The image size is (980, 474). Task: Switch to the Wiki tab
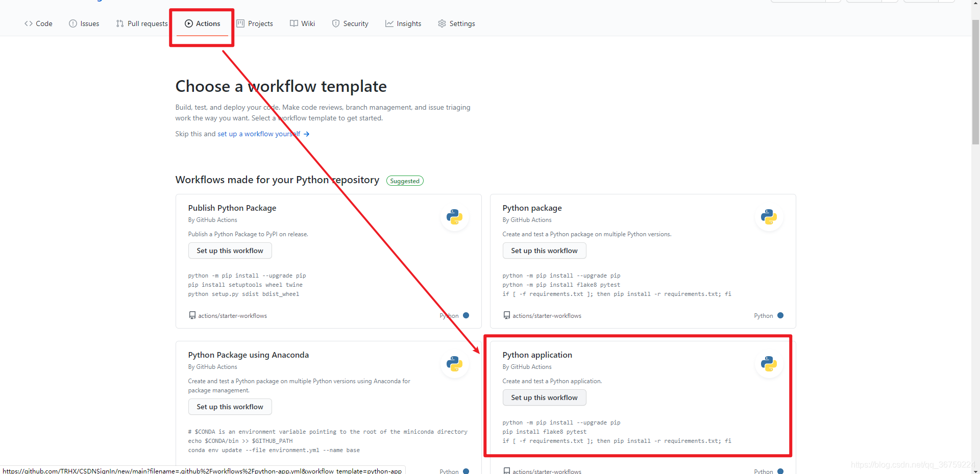tap(303, 23)
